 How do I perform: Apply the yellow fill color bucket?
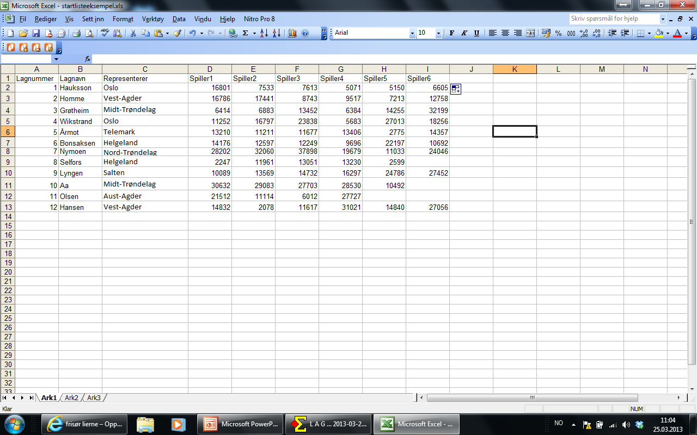659,33
